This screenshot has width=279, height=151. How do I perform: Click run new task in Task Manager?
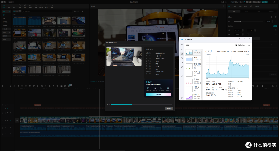click(240, 45)
